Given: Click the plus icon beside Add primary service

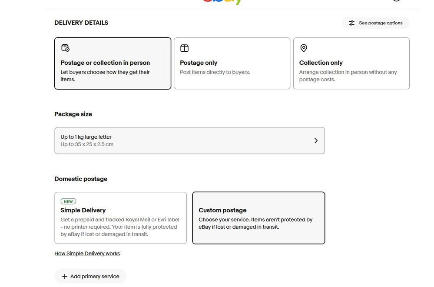Looking at the screenshot, I should (65, 277).
